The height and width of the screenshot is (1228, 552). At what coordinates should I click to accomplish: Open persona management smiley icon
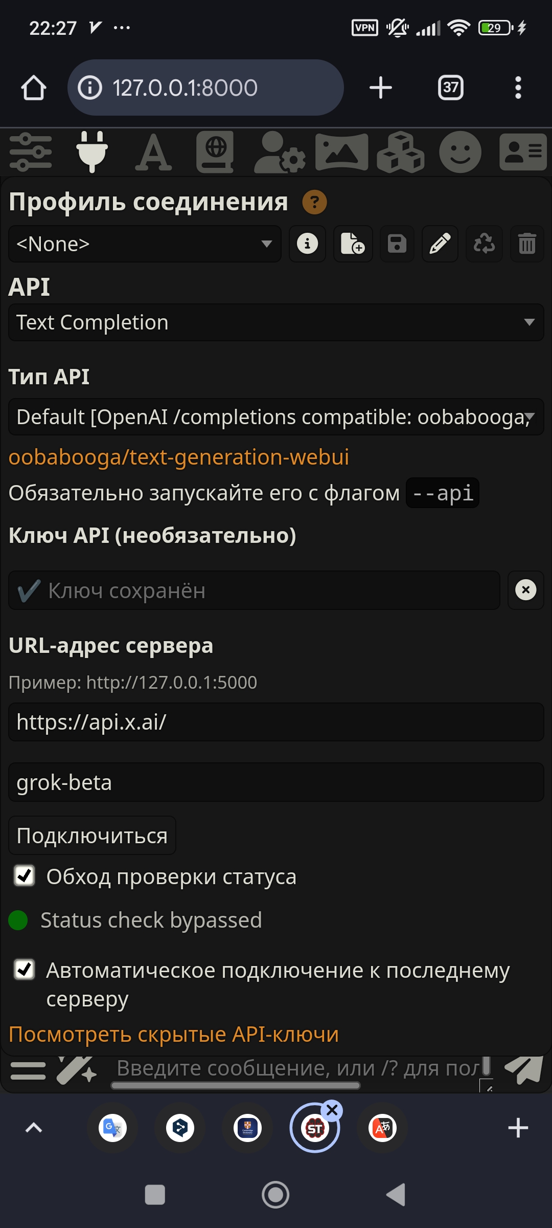pos(460,152)
